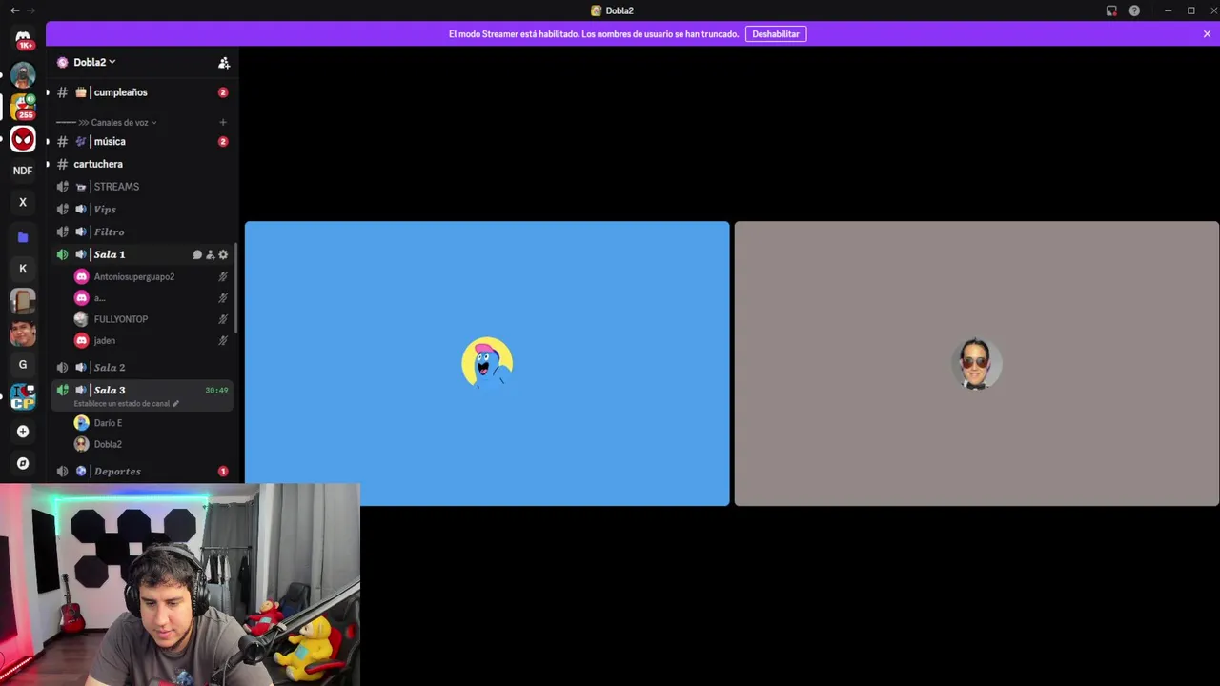
Task: Add a server with plus icon
Action: [23, 432]
